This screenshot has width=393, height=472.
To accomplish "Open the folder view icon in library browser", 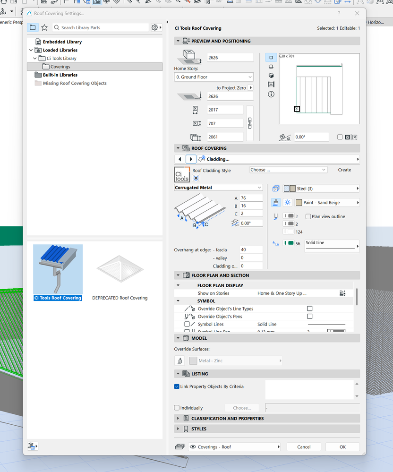I will pos(33,27).
